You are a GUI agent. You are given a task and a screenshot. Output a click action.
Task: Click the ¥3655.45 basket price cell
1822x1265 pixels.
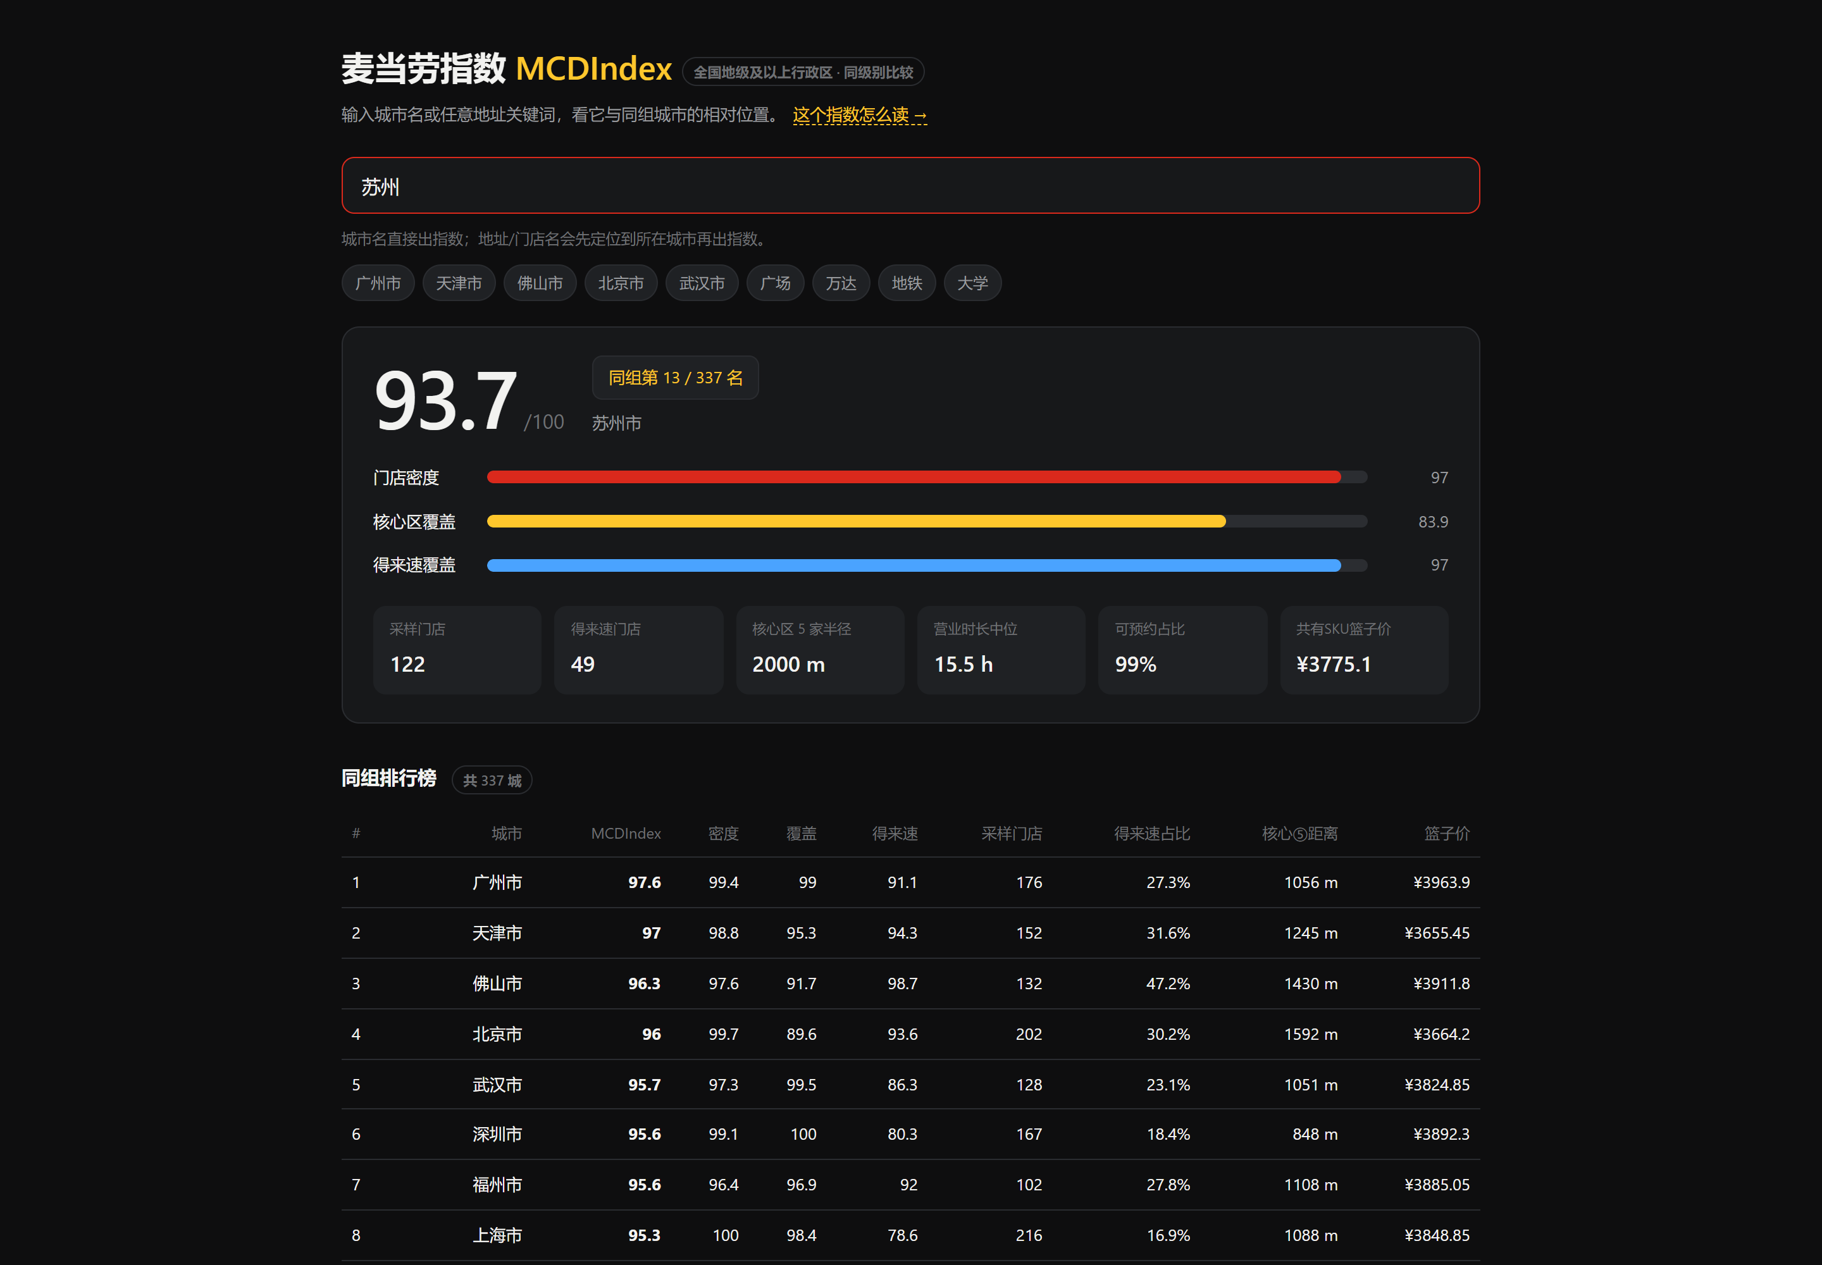1437,933
